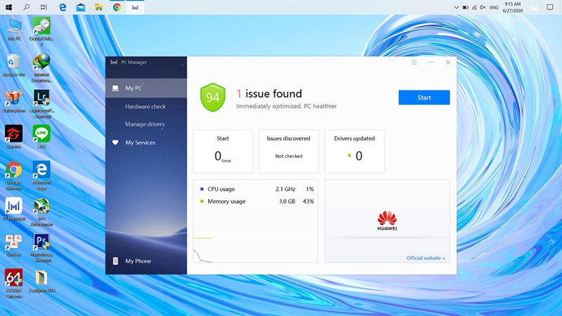Image resolution: width=562 pixels, height=316 pixels.
Task: Open the My PC section
Action: pos(146,88)
